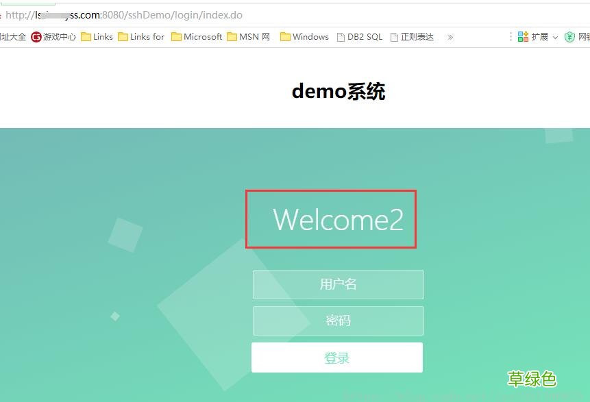Open the 正则表达 bookmark
This screenshot has width=590, height=402.
click(x=412, y=37)
